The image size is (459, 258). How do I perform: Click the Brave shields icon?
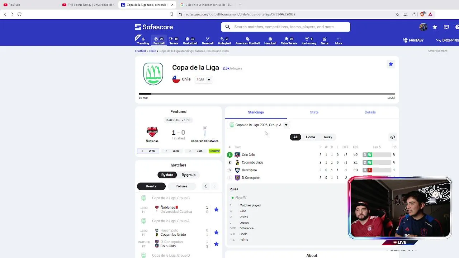tap(422, 14)
